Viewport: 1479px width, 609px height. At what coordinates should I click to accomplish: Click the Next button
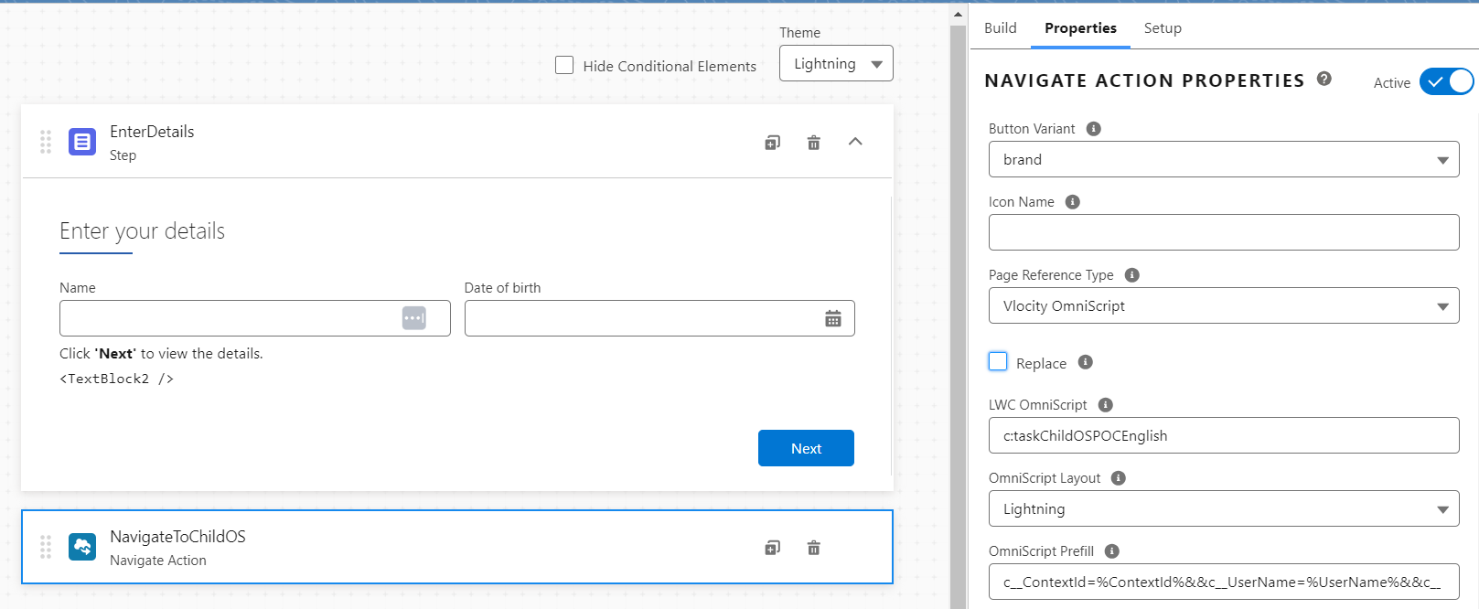[x=806, y=448]
